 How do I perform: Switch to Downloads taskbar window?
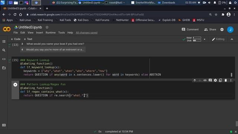click(167, 3)
